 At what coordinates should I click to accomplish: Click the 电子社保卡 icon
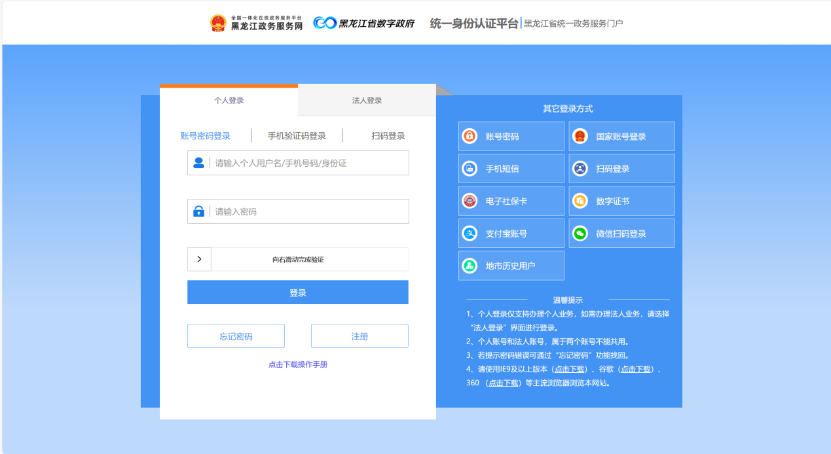click(470, 201)
